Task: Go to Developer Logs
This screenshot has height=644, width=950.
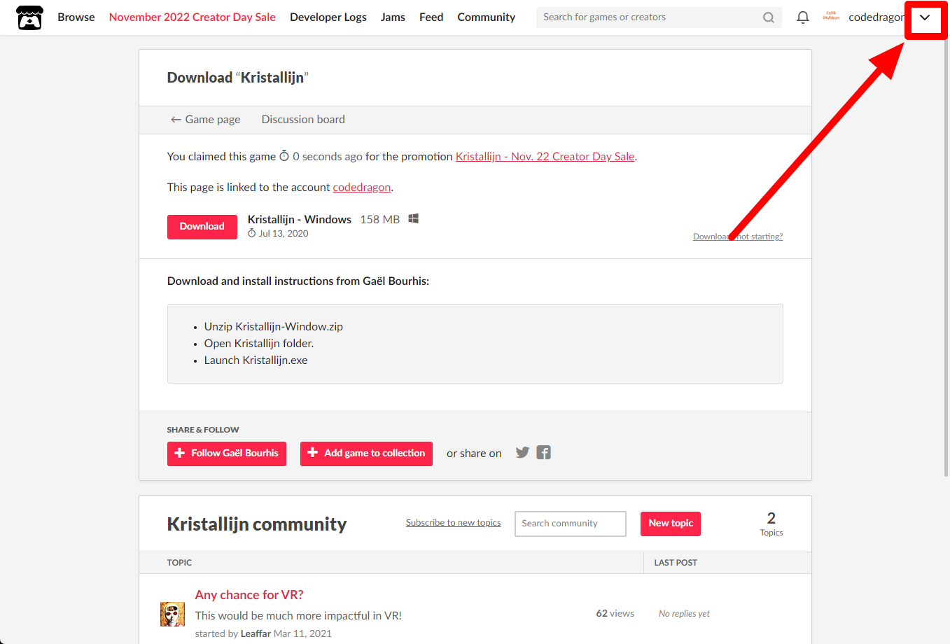Action: pyautogui.click(x=328, y=17)
